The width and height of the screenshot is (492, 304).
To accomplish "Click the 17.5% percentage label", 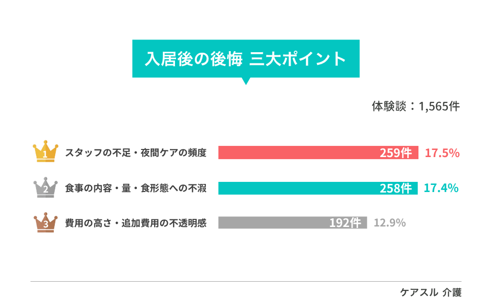I will [442, 153].
